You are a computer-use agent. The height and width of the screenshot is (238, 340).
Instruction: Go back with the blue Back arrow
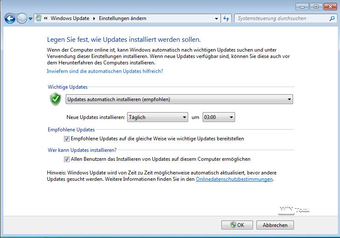click(x=10, y=19)
